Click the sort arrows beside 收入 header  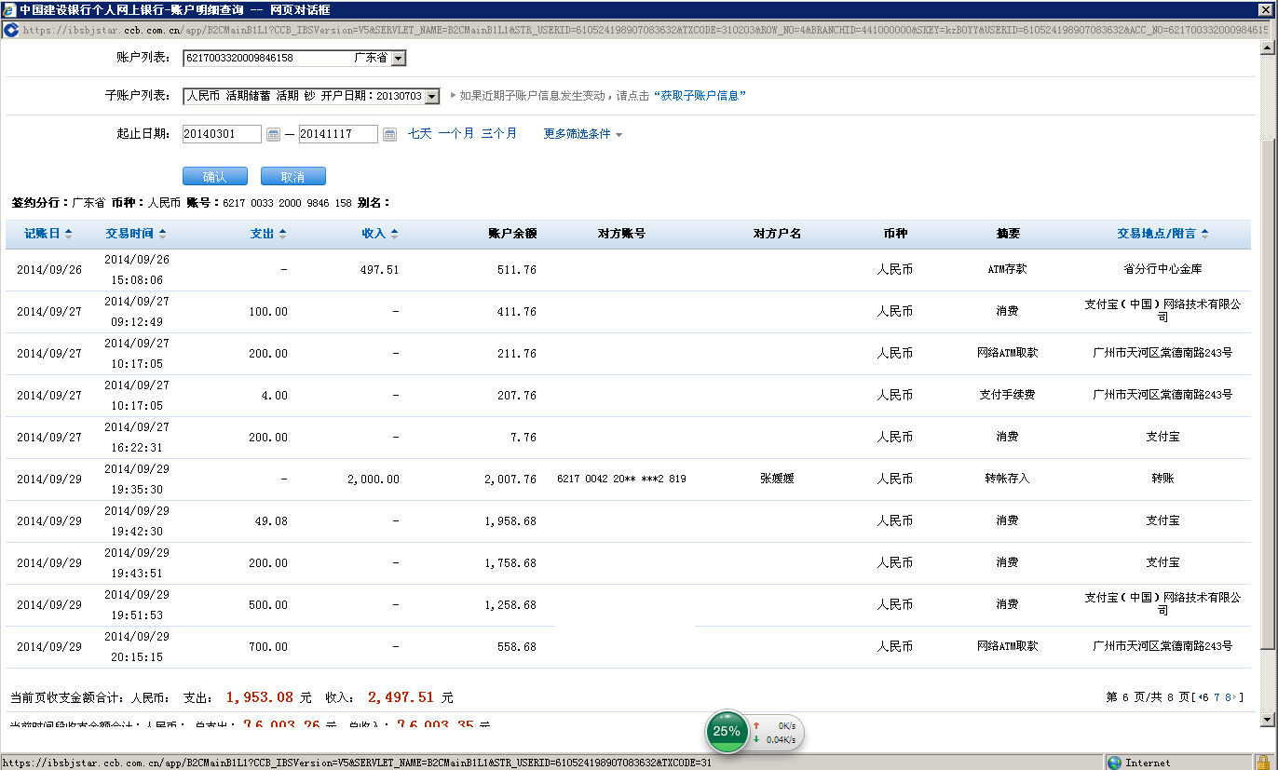pyautogui.click(x=394, y=234)
